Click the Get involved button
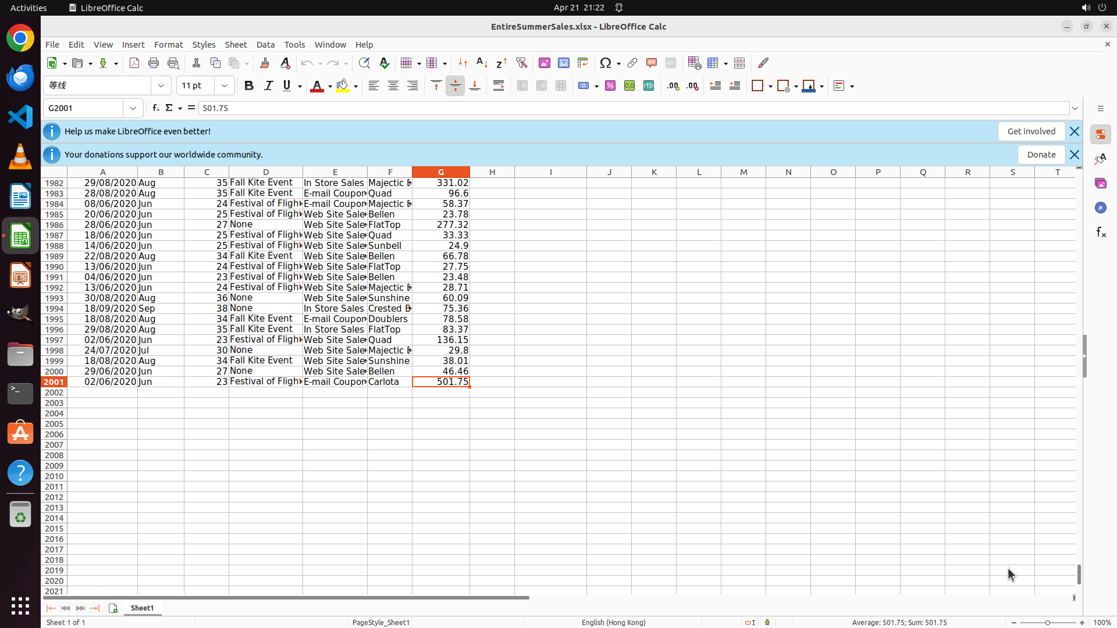 (x=1031, y=131)
